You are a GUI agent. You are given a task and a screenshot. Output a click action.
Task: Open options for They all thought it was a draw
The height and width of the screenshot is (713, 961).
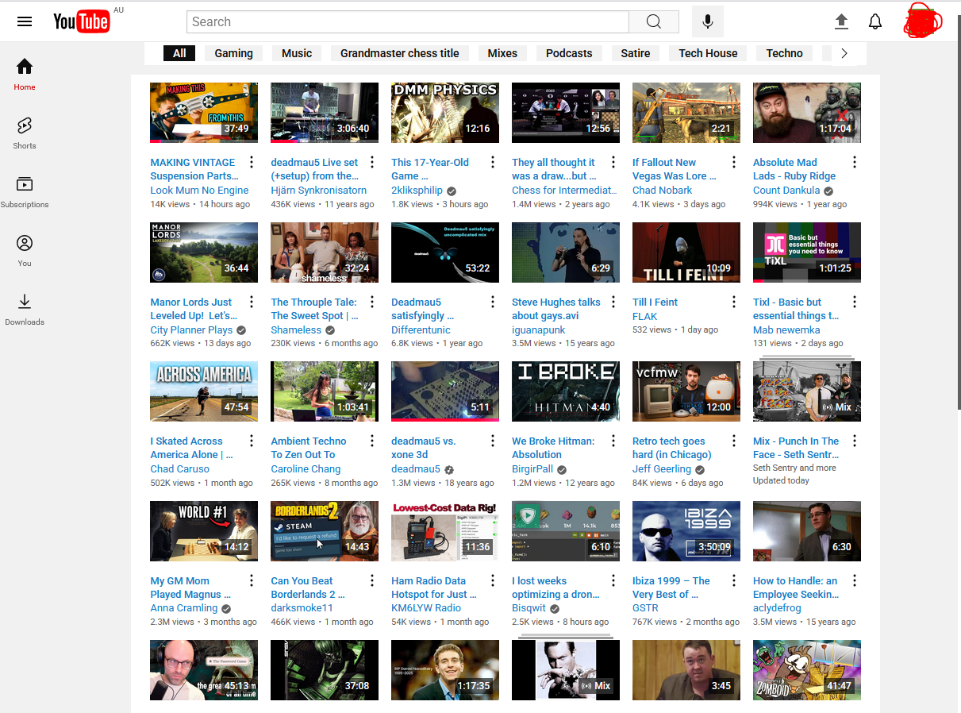click(x=613, y=162)
